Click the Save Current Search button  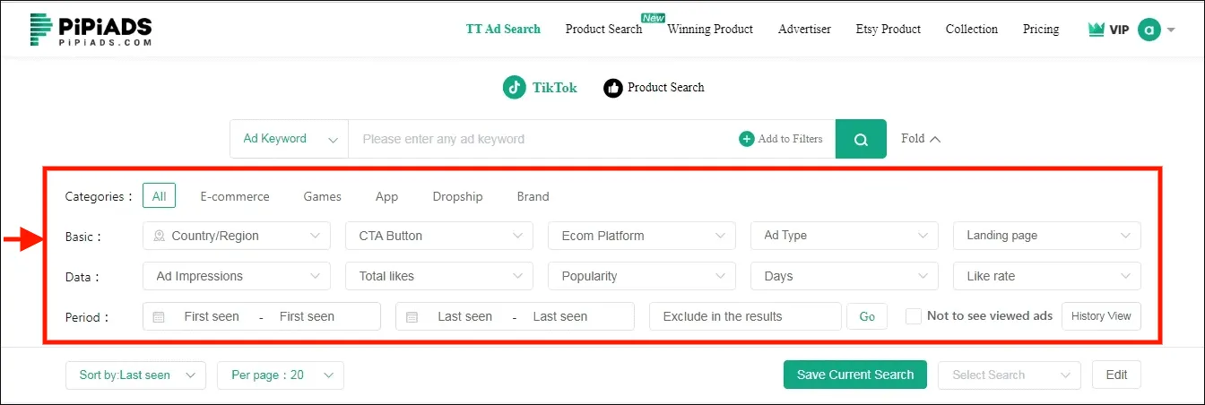(x=855, y=375)
